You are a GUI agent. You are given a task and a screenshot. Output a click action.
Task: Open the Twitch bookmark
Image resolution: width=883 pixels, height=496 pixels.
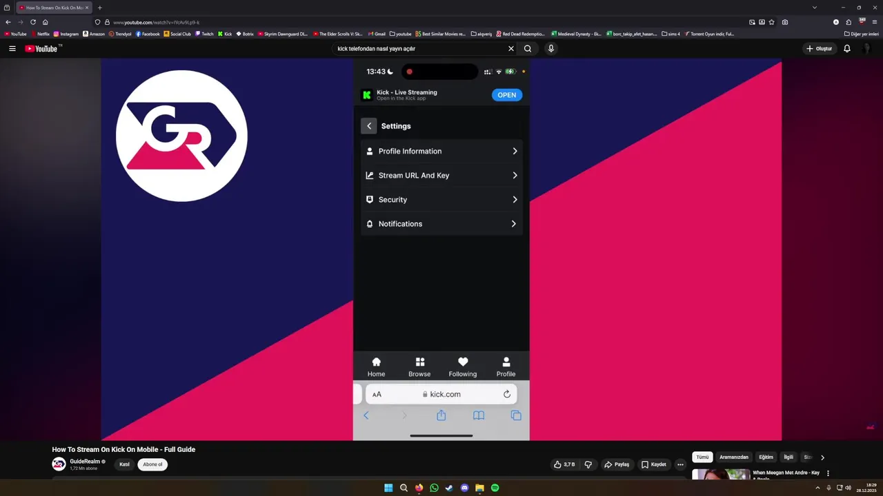(x=205, y=34)
